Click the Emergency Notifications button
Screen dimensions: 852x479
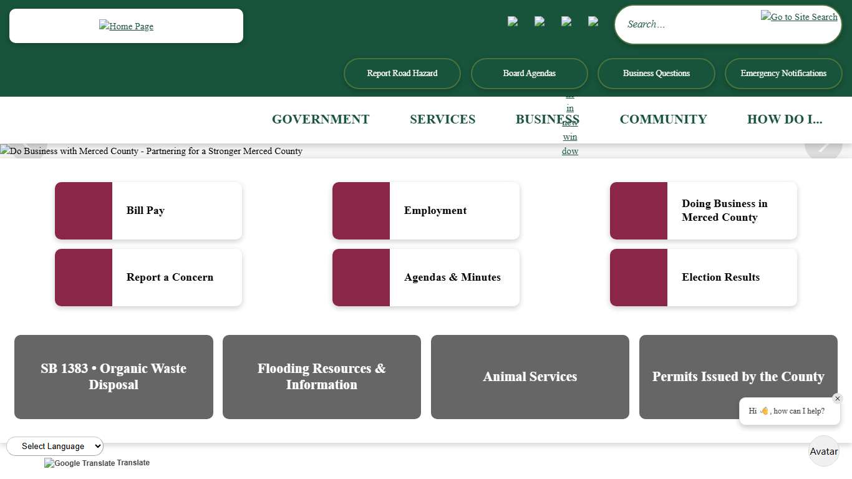click(783, 74)
